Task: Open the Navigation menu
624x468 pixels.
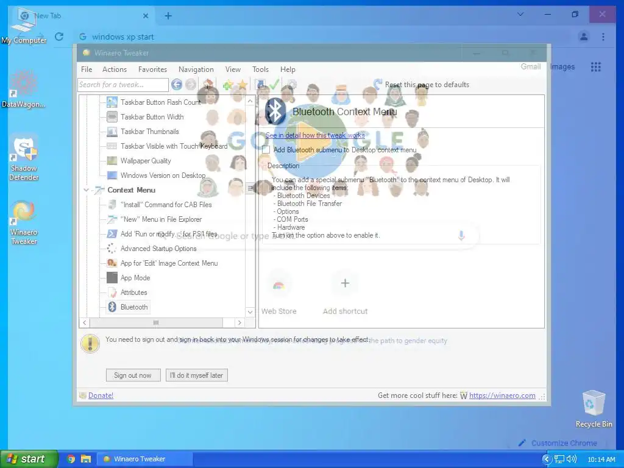Action: [196, 69]
